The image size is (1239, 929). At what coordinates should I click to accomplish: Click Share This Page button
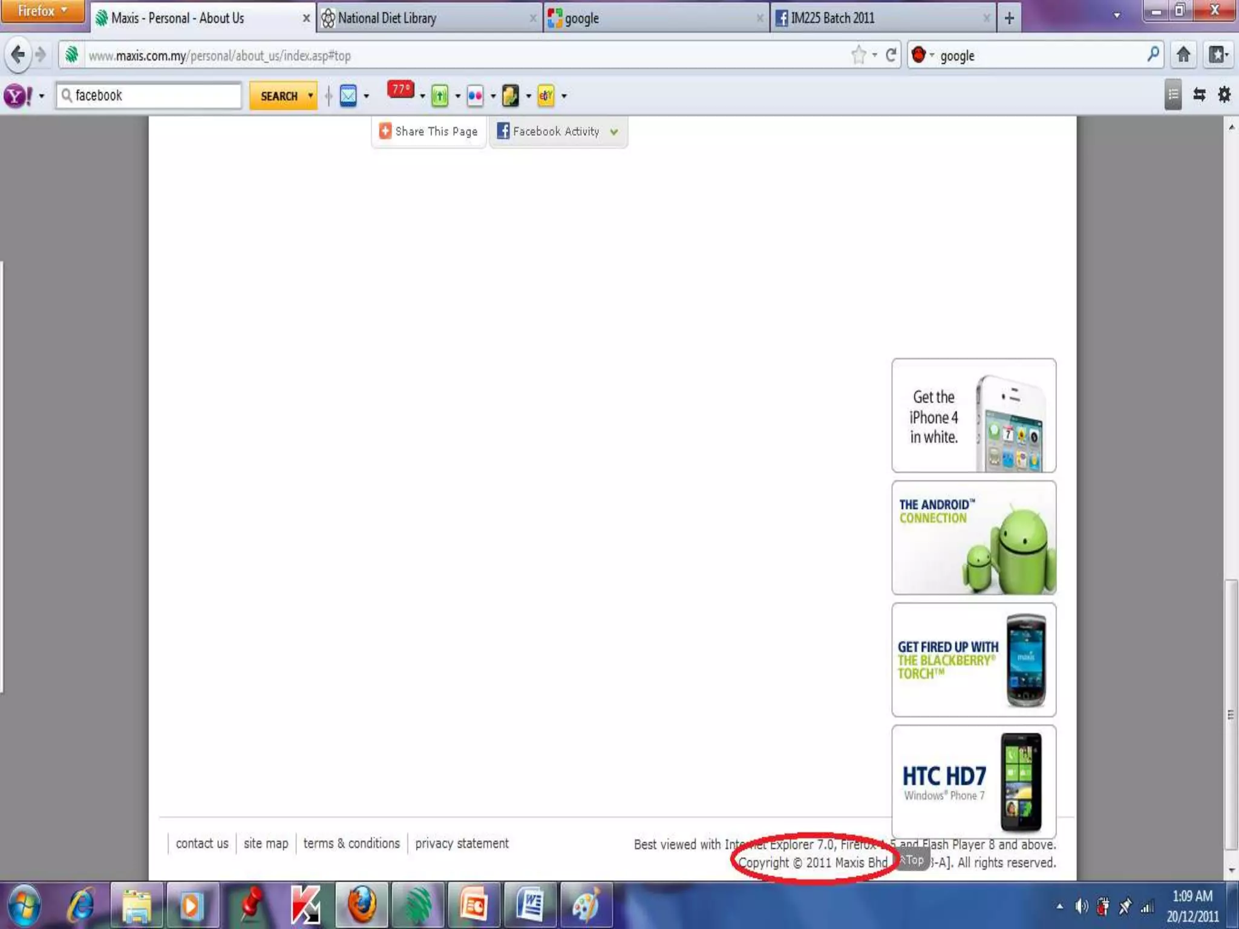428,131
